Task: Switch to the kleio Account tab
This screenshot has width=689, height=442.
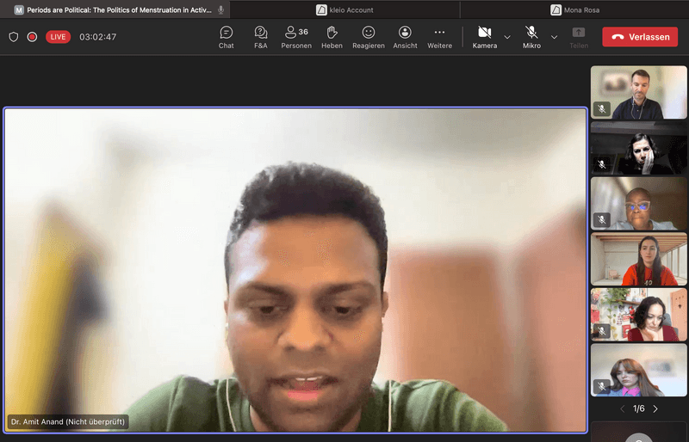Action: point(344,9)
